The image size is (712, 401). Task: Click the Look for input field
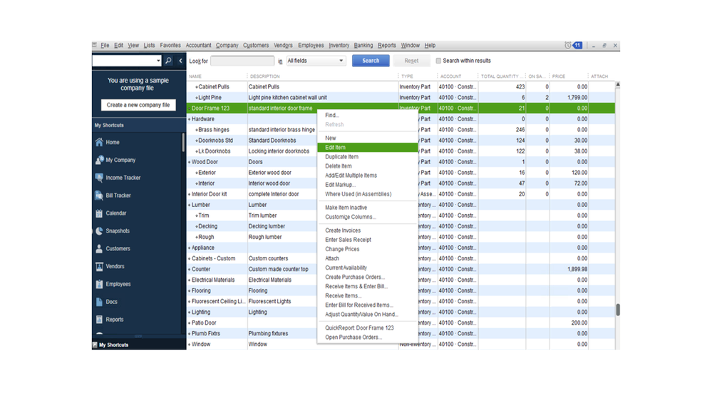coord(242,61)
